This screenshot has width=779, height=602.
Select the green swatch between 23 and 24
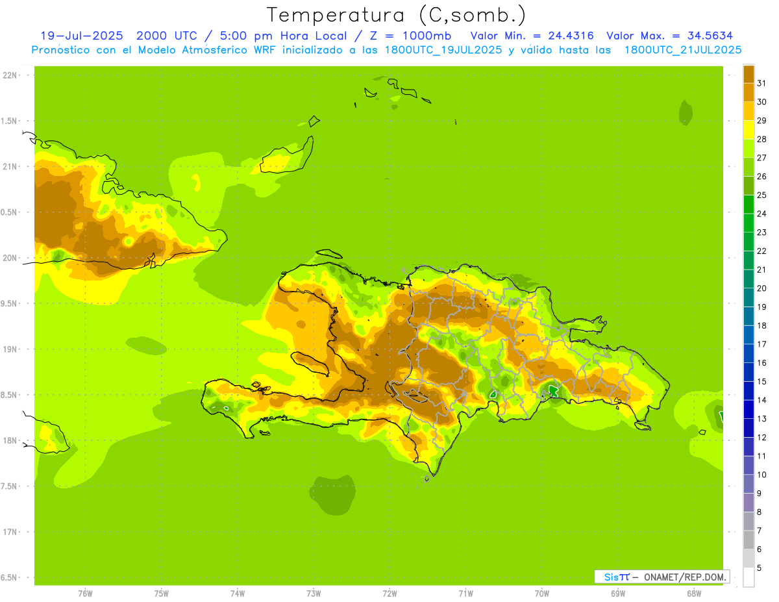748,223
